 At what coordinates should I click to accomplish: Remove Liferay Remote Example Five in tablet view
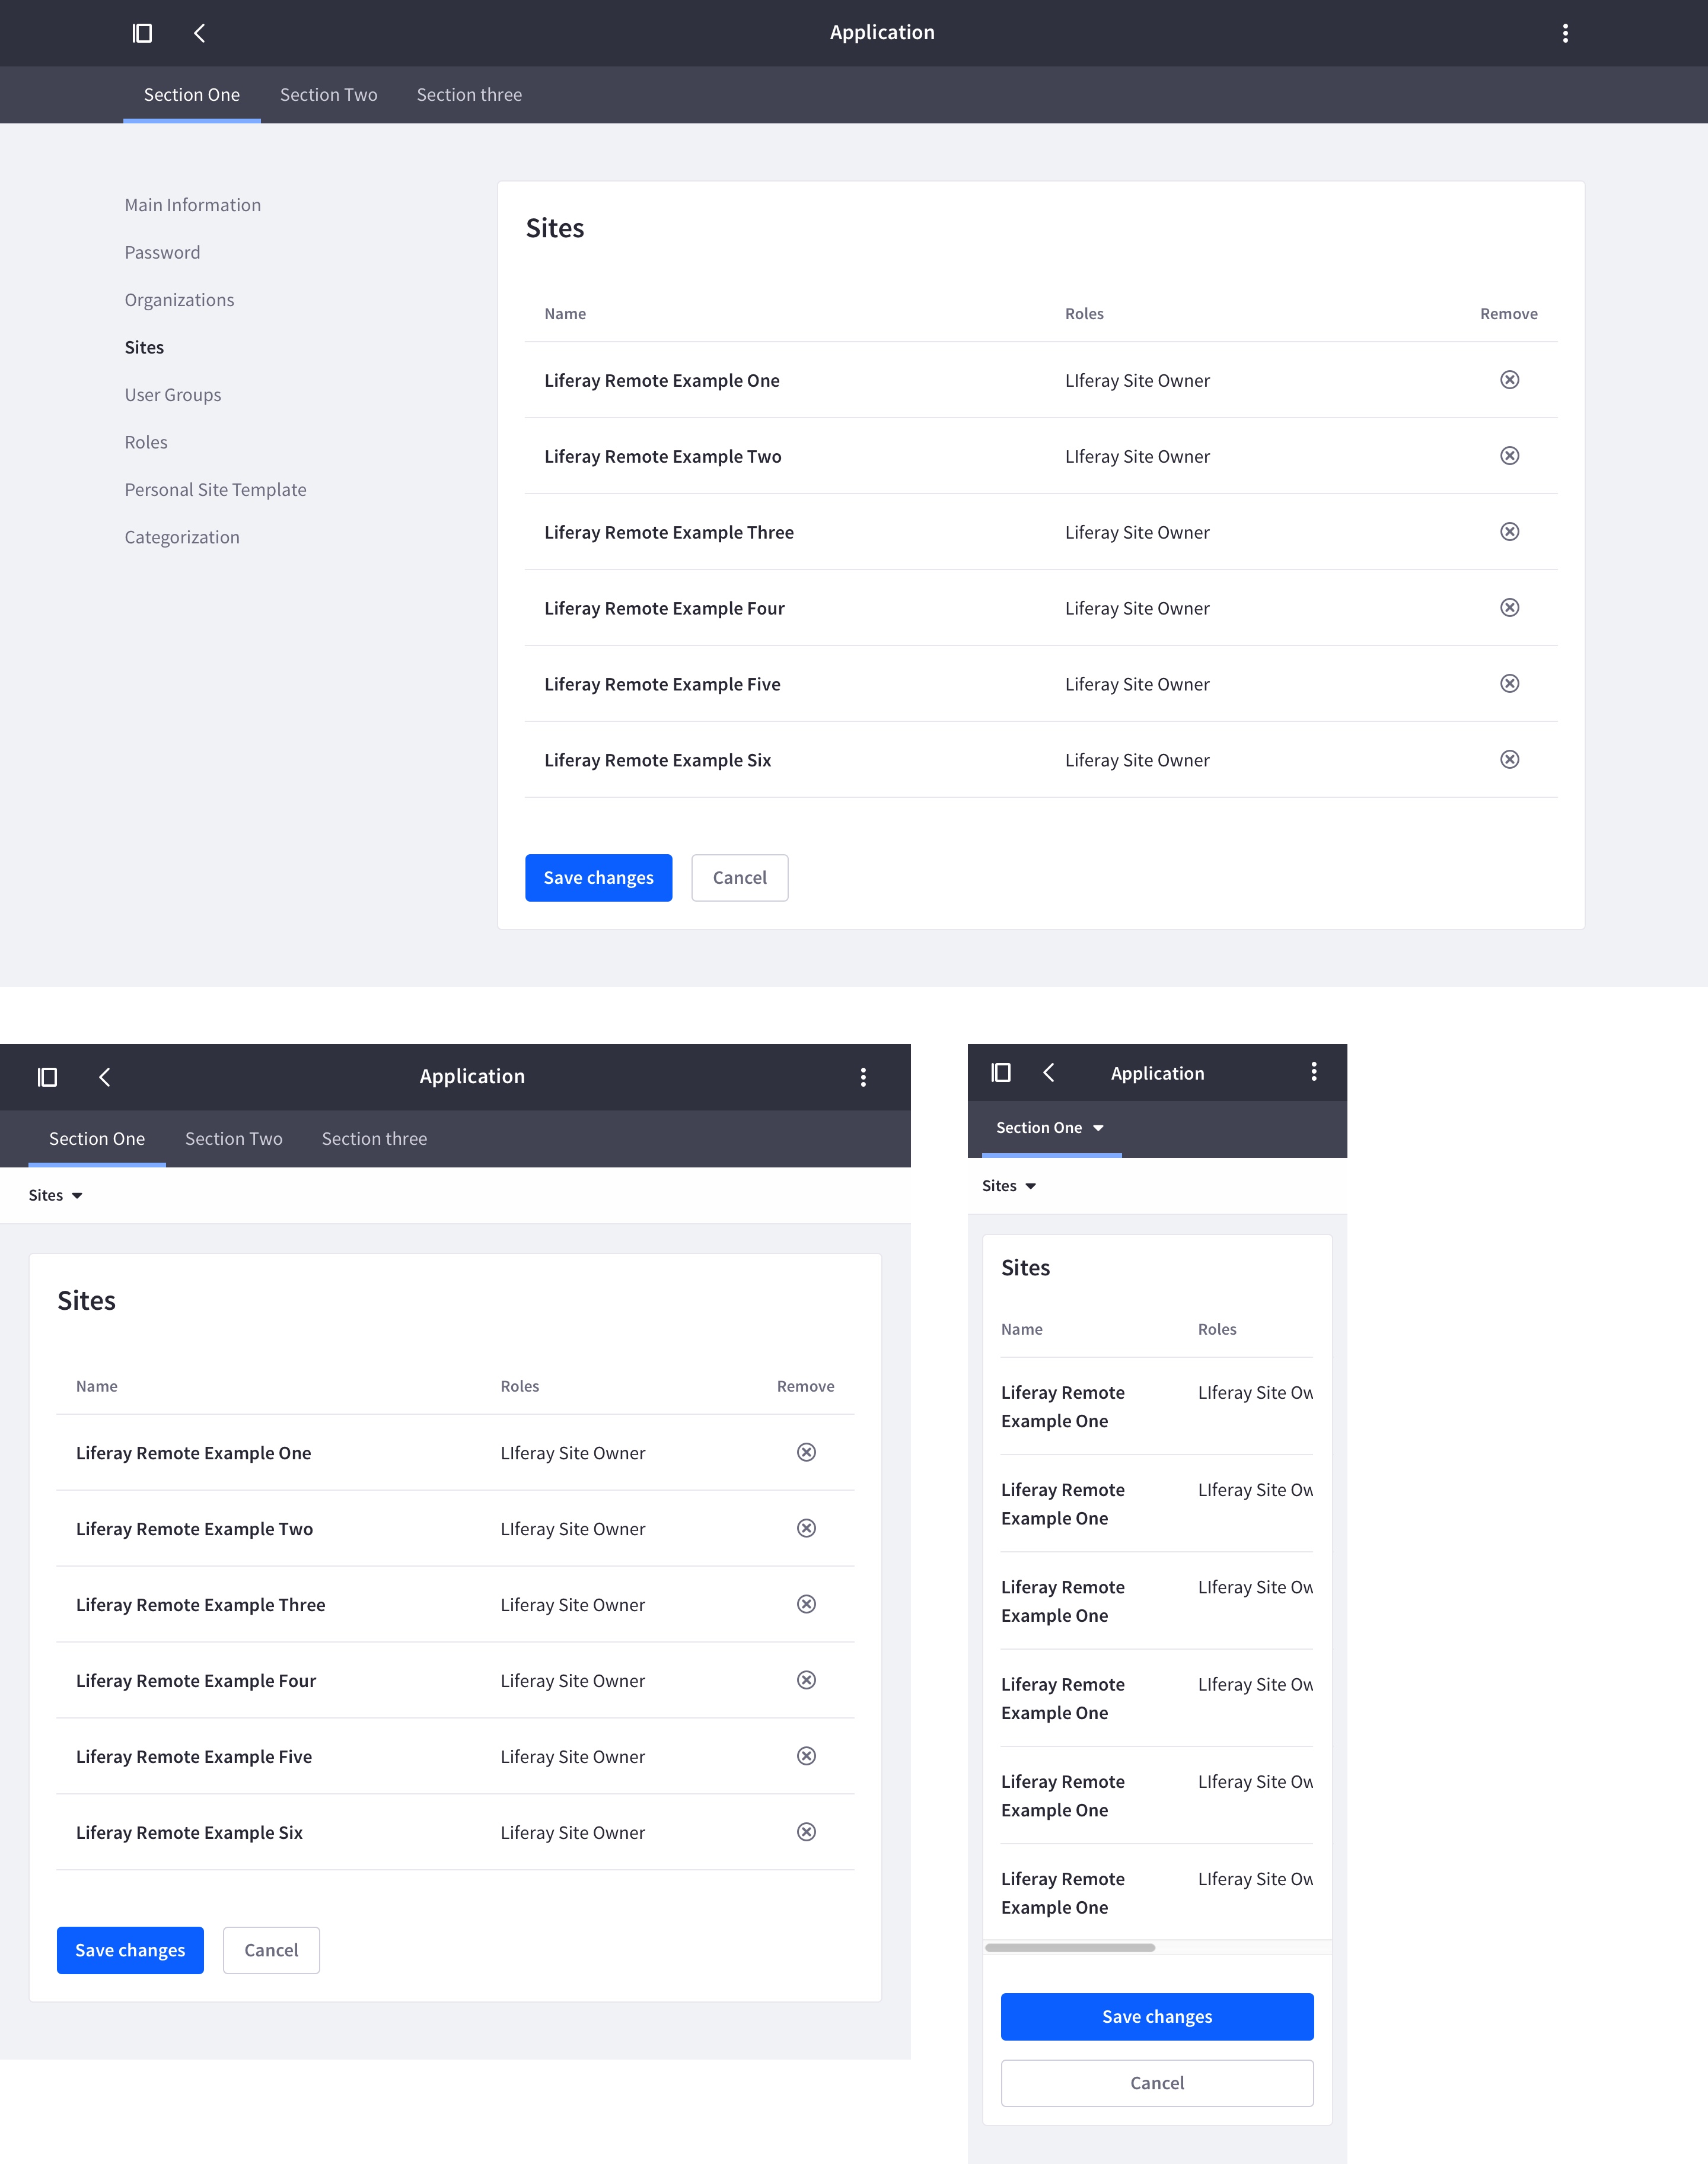(806, 1756)
